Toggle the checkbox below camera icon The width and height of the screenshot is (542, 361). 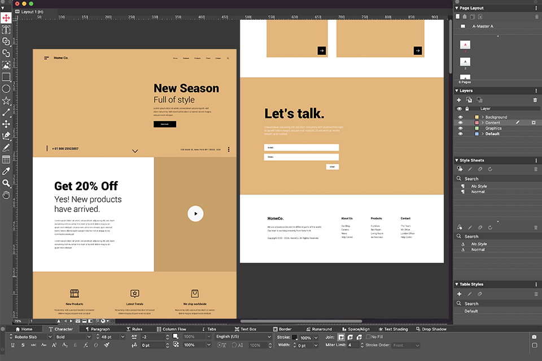[x=535, y=345]
